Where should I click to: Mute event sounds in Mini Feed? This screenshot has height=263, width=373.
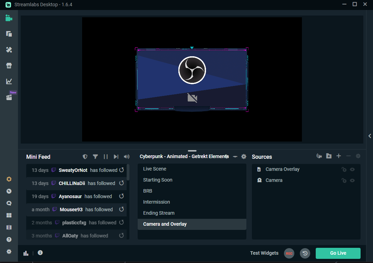click(127, 157)
